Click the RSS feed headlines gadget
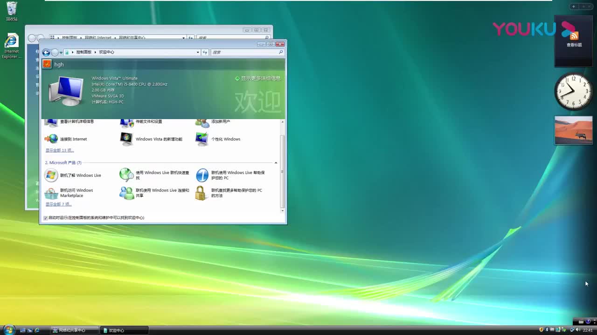597x335 pixels. (574, 41)
